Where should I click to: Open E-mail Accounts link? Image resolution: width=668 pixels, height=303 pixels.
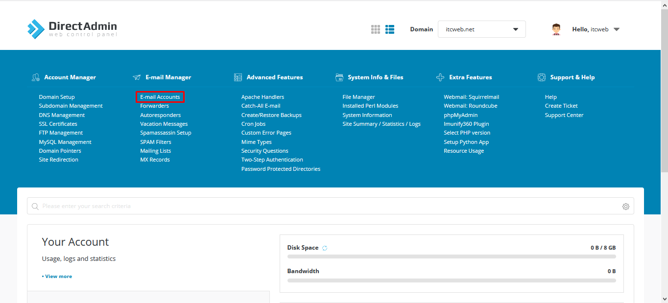[160, 97]
